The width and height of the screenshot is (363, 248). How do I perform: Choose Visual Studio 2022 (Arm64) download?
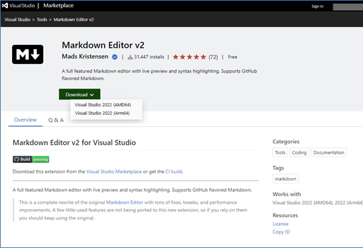tap(102, 113)
